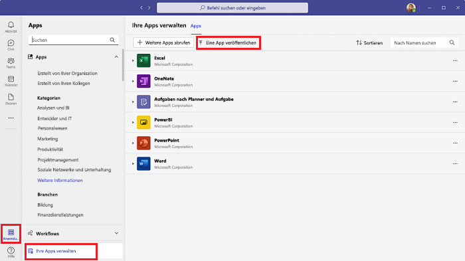
Task: Open the Sortieren sort menu
Action: click(369, 43)
